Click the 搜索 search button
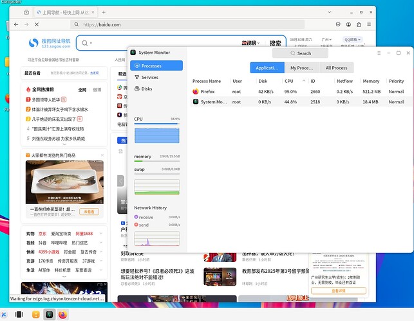The height and width of the screenshot is (321, 414). point(275,44)
